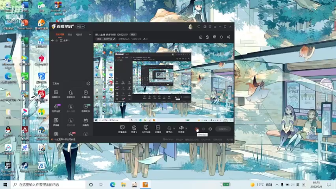Add a multimedia (多媒体) source

point(158,129)
